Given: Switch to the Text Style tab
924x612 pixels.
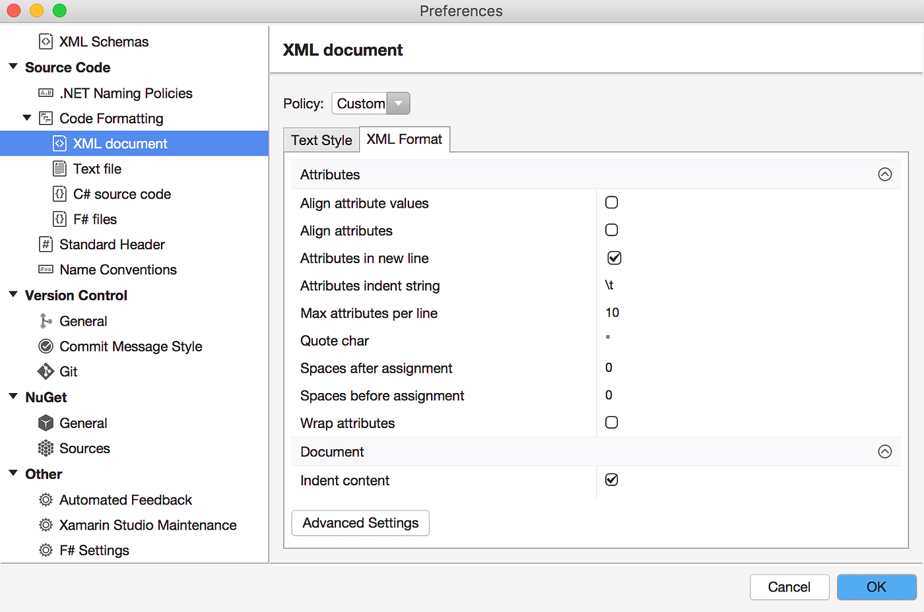Looking at the screenshot, I should click(321, 139).
